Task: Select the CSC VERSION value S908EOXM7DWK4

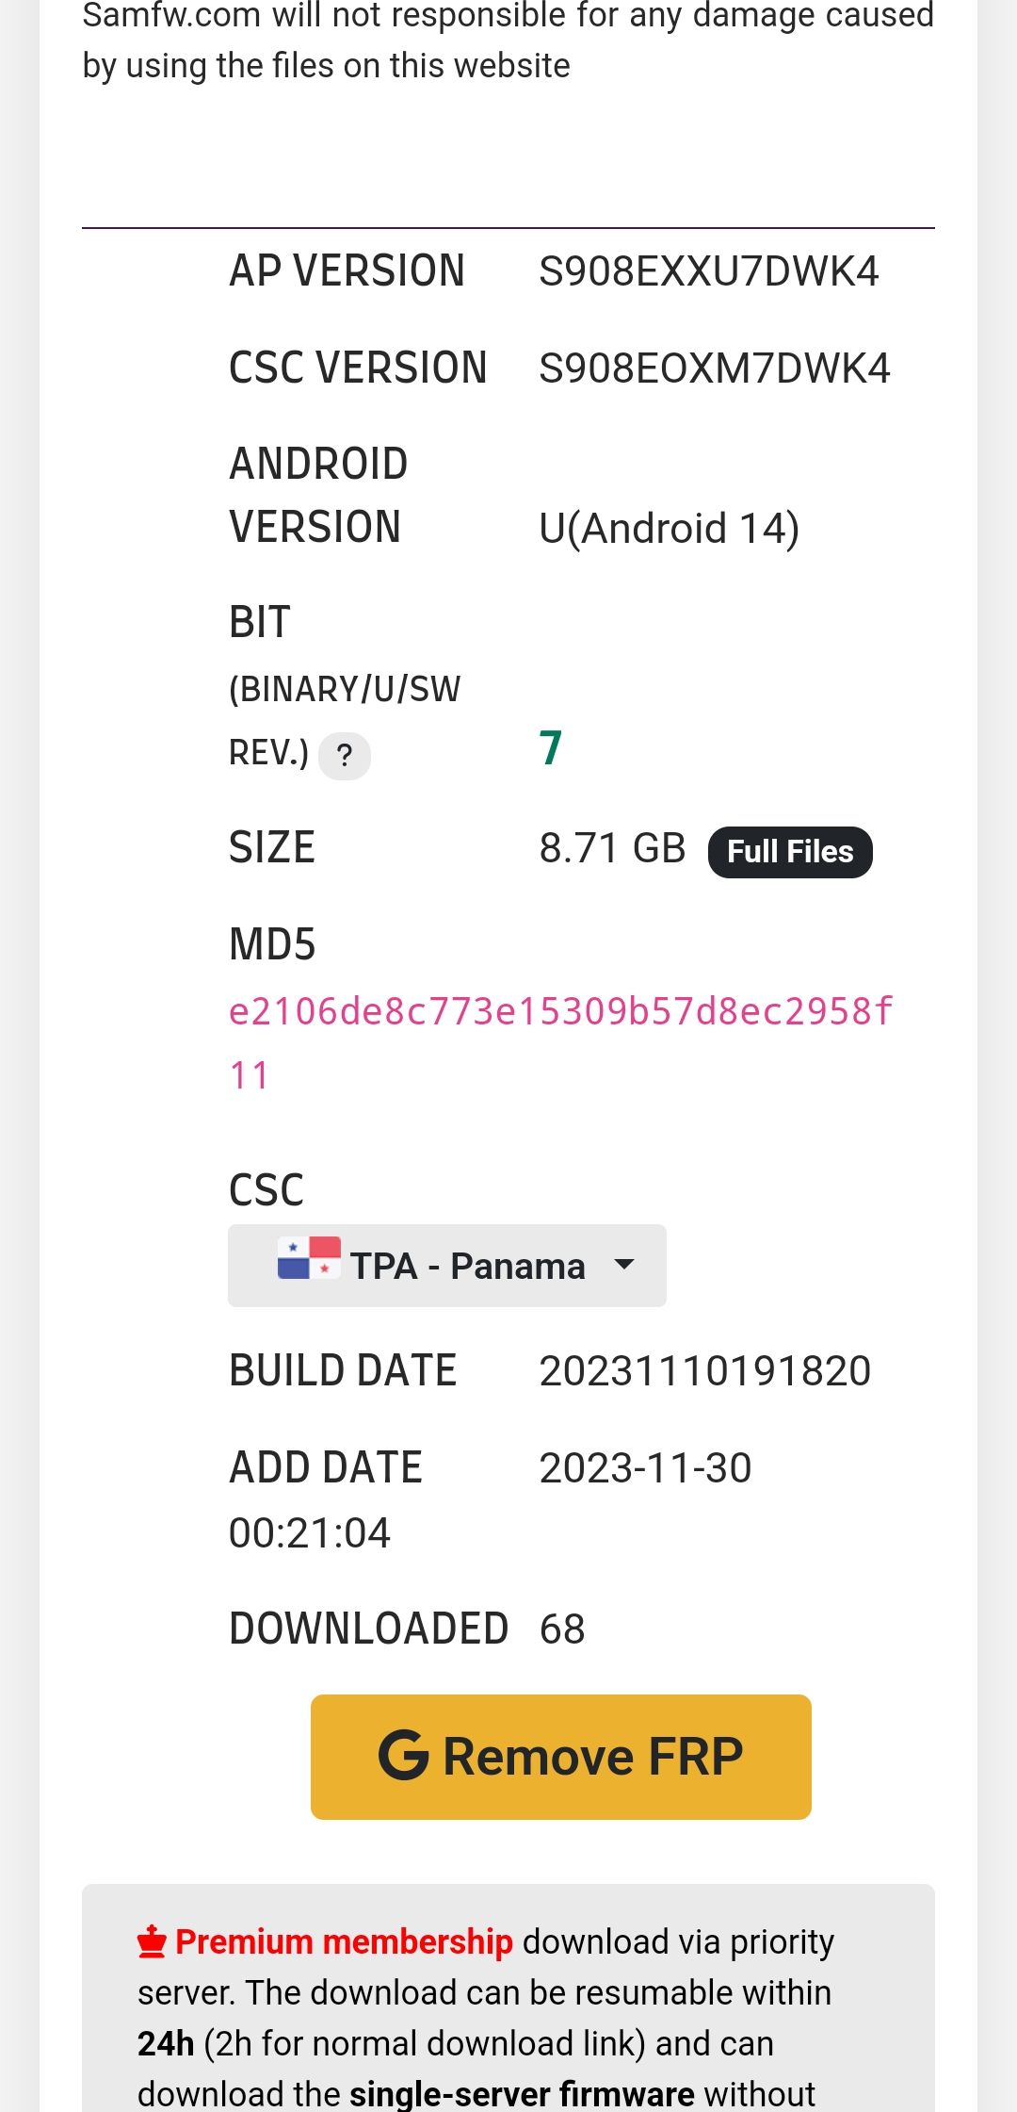Action: (715, 368)
